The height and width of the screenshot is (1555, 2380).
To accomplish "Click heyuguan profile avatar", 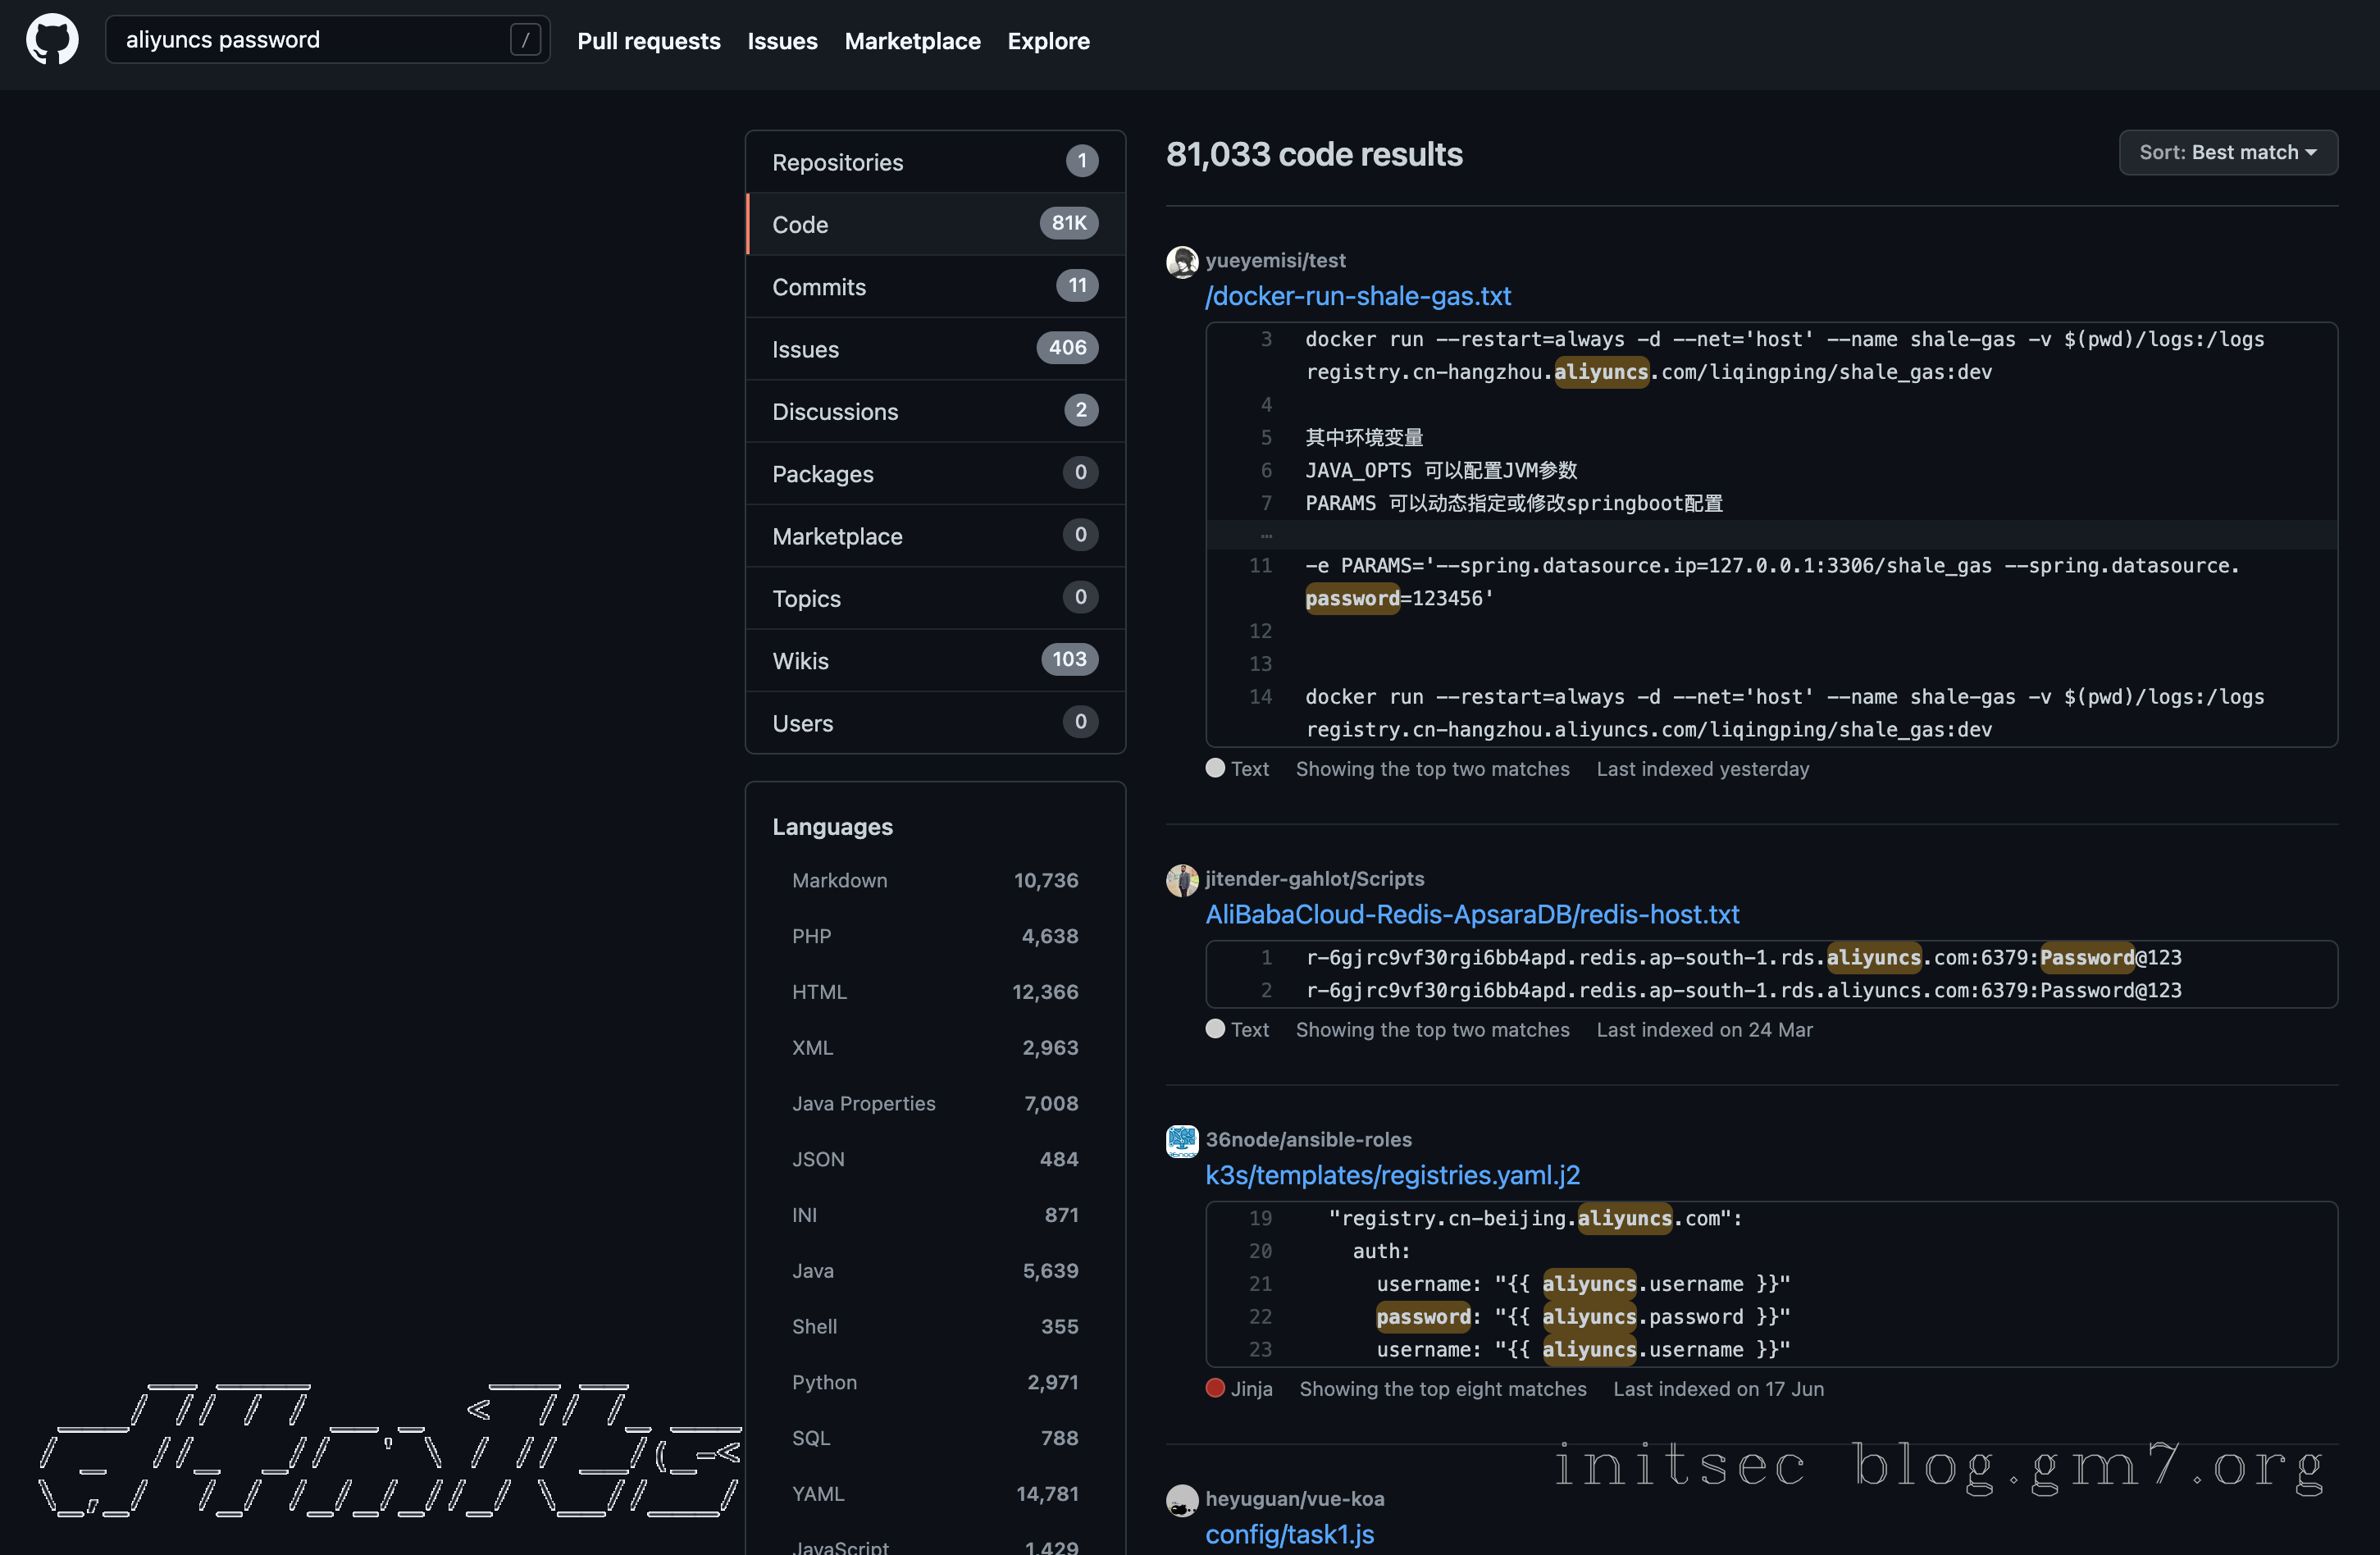I will click(1182, 1500).
